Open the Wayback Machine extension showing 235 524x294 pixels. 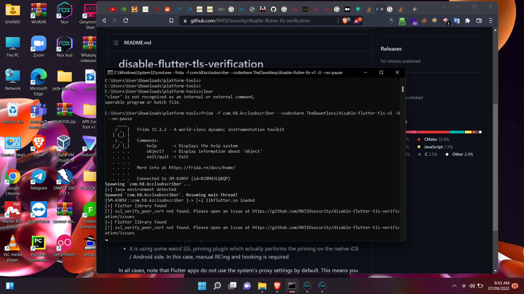click(402, 21)
